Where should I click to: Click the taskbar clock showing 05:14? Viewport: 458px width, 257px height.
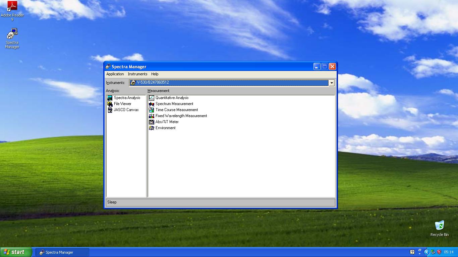[x=449, y=252]
